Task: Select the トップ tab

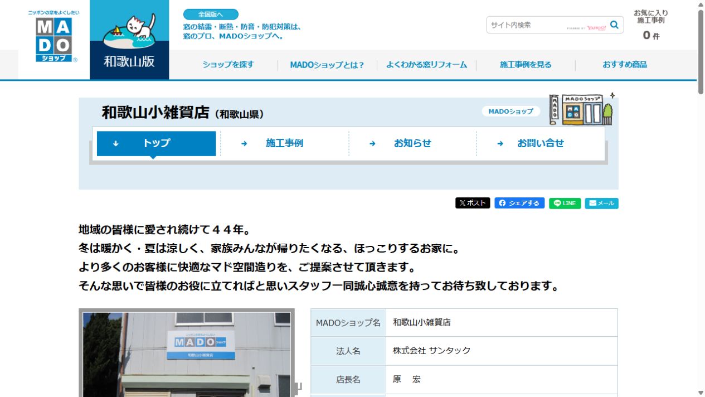Action: coord(156,143)
